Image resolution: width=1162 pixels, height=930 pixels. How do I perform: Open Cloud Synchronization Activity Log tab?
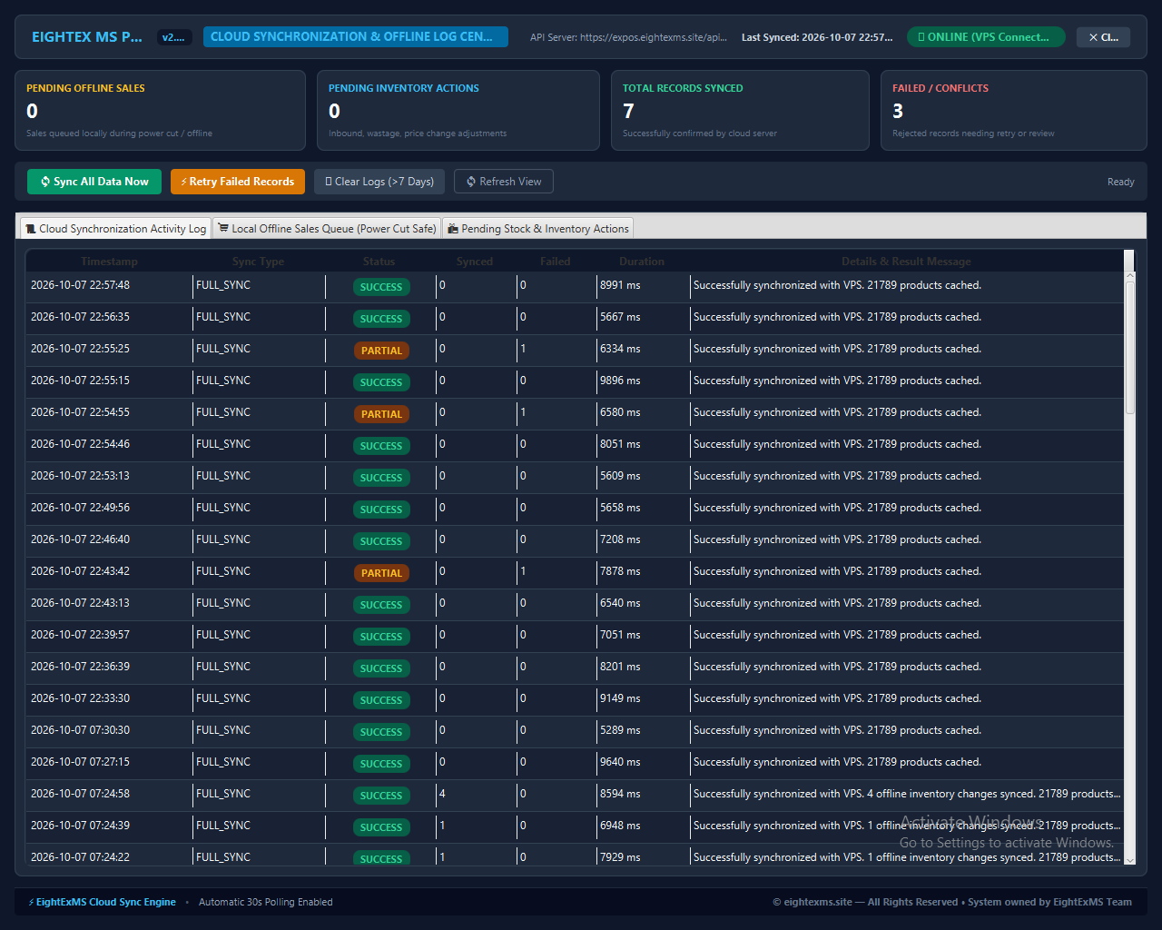point(115,229)
